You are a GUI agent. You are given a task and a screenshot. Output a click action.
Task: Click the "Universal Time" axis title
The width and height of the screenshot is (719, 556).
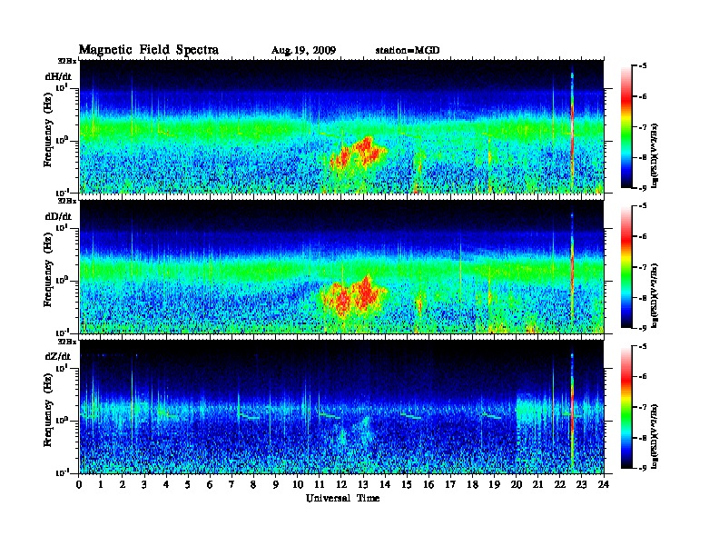coord(342,498)
